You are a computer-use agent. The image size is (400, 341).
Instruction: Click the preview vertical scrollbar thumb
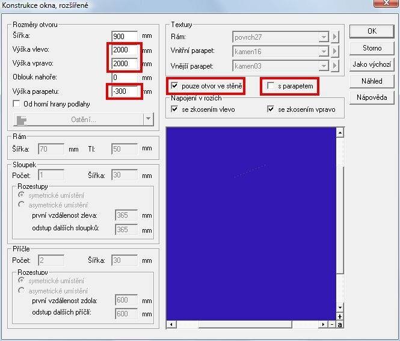pos(340,220)
